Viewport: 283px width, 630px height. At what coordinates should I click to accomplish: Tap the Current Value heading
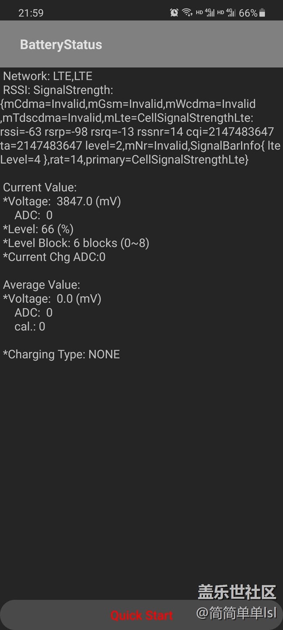click(x=40, y=187)
